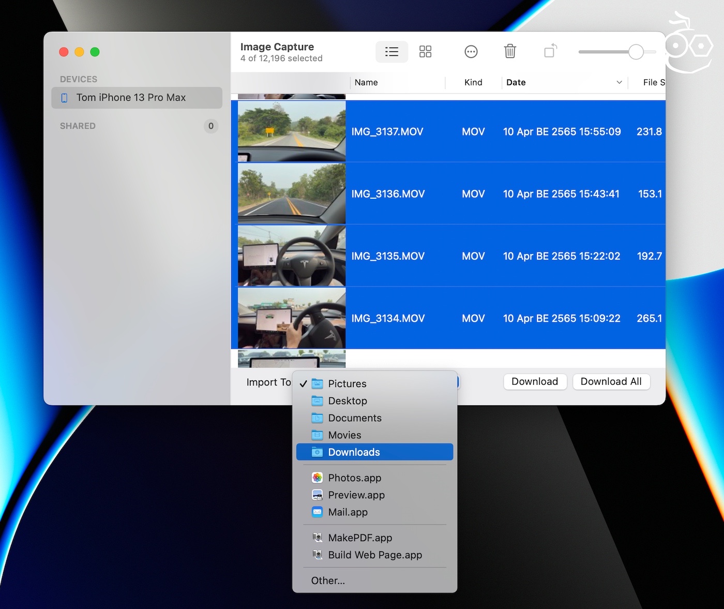This screenshot has height=609, width=724.
Task: Select the checked Pictures folder option
Action: 347,383
